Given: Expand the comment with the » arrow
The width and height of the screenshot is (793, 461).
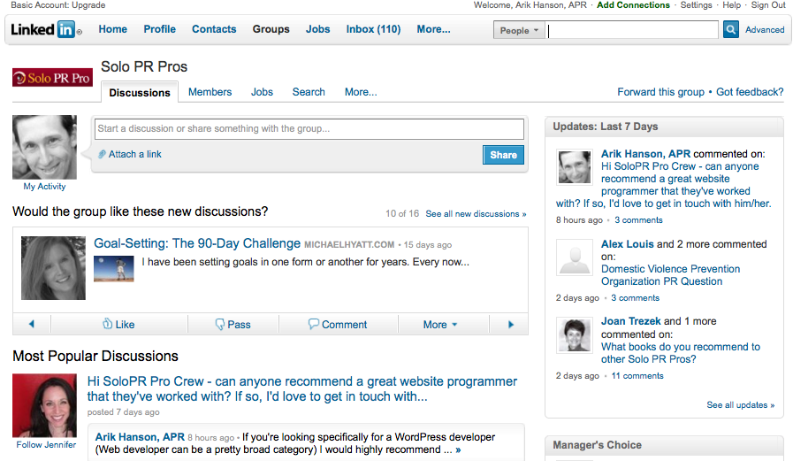Looking at the screenshot, I should point(458,449).
